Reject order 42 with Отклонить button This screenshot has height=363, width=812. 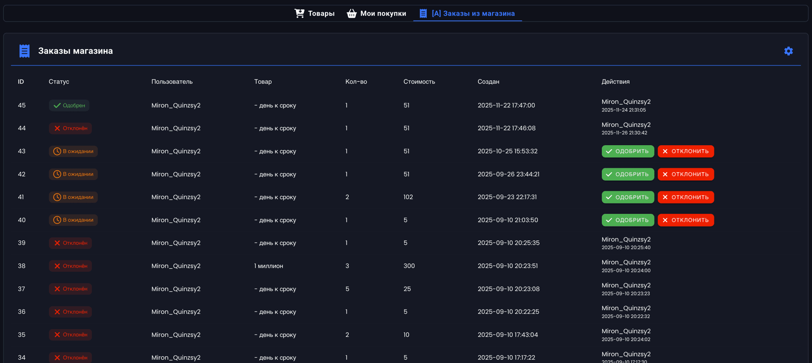[x=685, y=174]
